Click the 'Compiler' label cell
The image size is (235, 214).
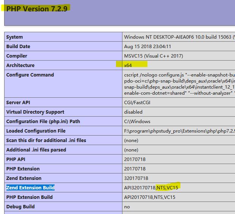click(17, 56)
